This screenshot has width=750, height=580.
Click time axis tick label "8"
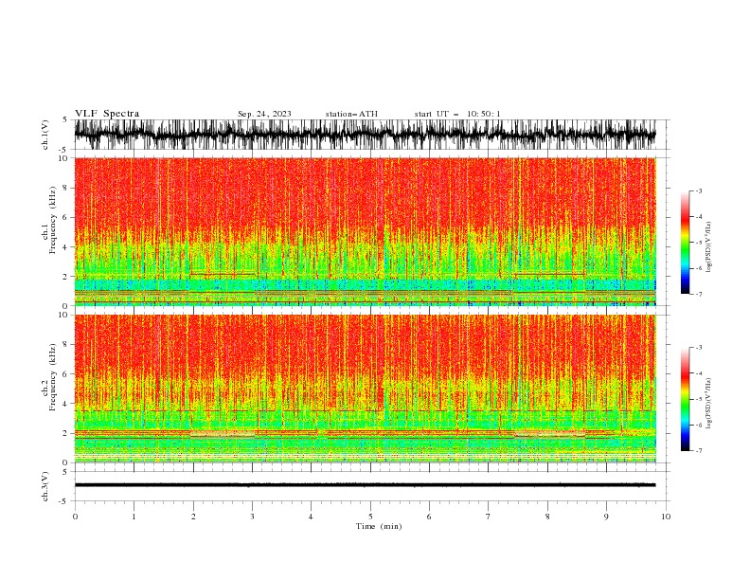[547, 517]
